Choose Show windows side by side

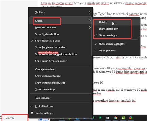60,83
